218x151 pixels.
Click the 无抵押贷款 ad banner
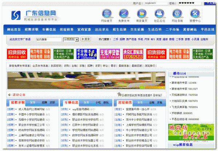[x=110, y=54]
